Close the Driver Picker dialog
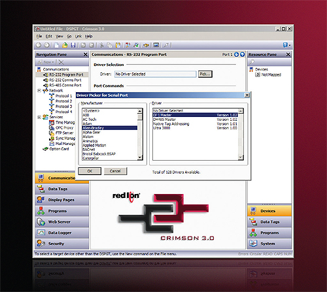 247,95
